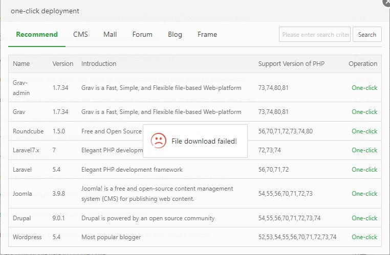One-click deploy Wordpress
390x255 pixels.
364,237
